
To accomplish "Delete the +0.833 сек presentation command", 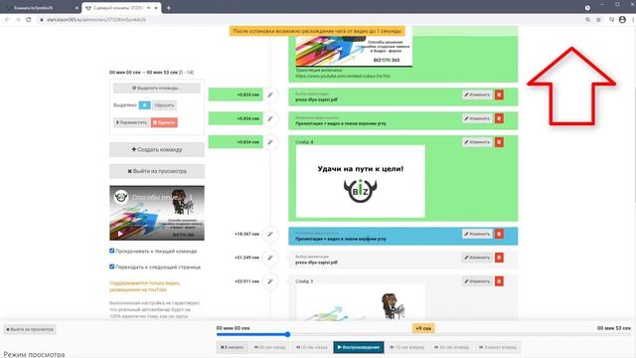I will (499, 94).
